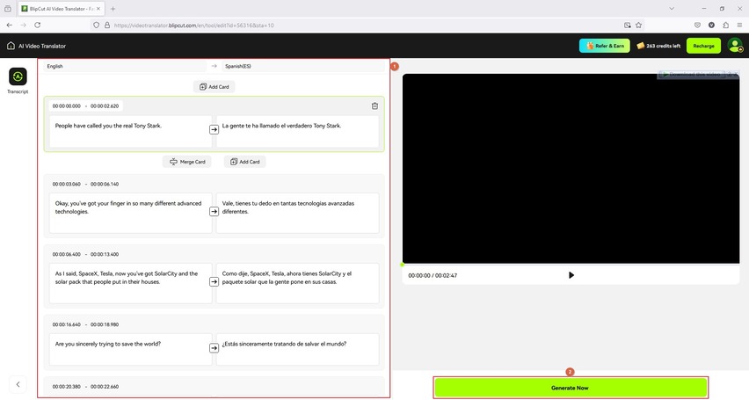Delete the first subtitle card using trash icon
Viewport: 749px width, 400px height.
click(374, 105)
